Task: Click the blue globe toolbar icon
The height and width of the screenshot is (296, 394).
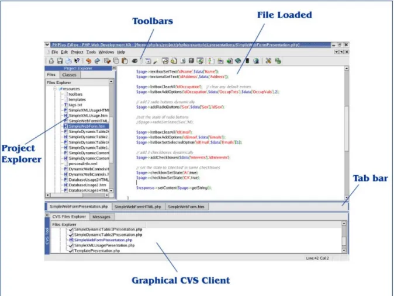Action: click(256, 61)
